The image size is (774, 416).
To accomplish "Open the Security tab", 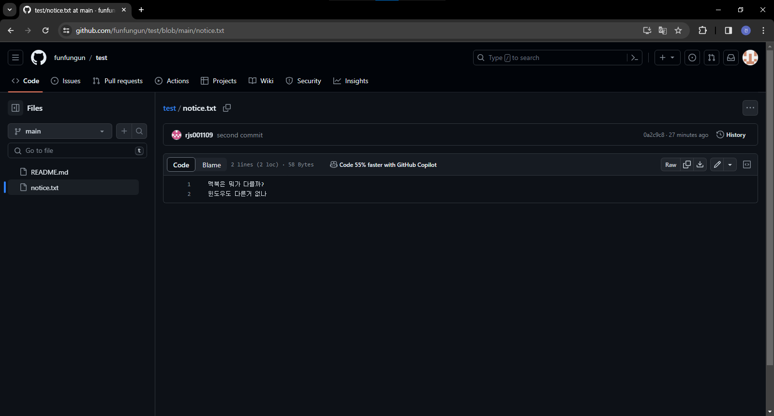I will coord(303,81).
